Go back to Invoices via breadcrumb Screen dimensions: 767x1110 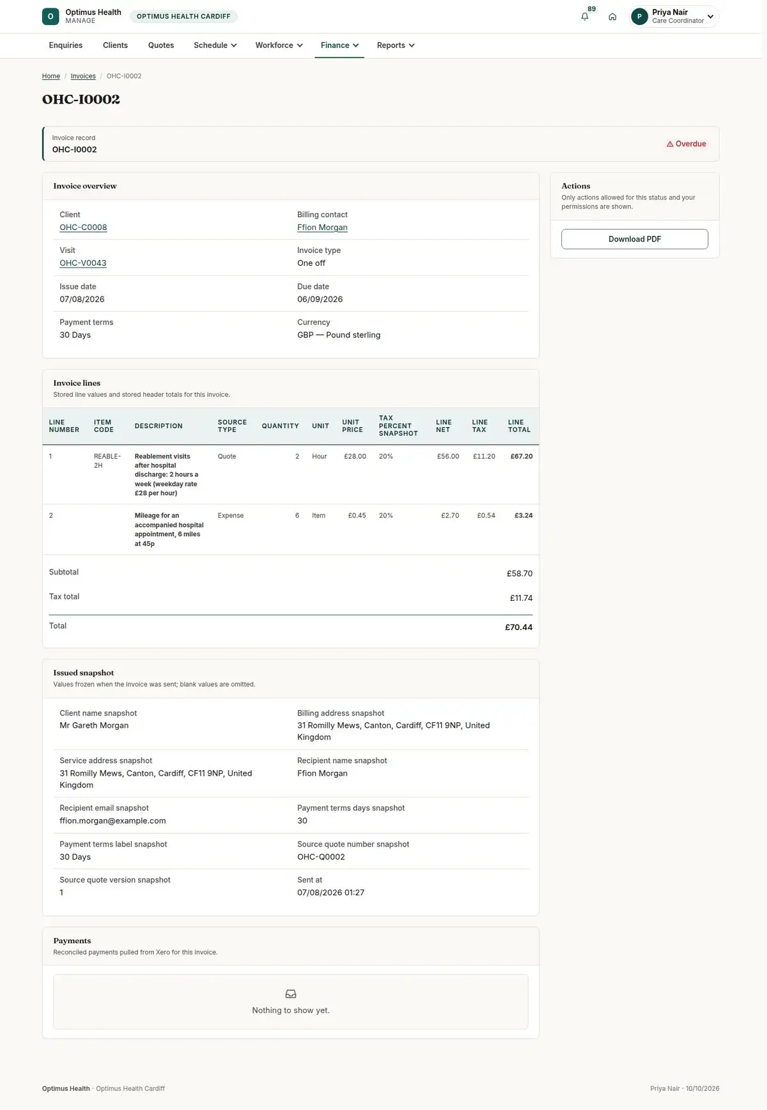coord(83,76)
